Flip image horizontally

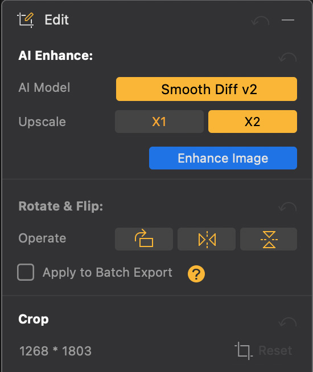pos(207,239)
